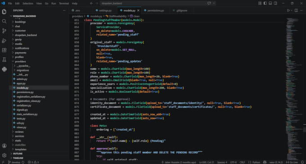Open the Selection menu
Image resolution: width=306 pixels, height=164 pixels.
pyautogui.click(x=28, y=3)
